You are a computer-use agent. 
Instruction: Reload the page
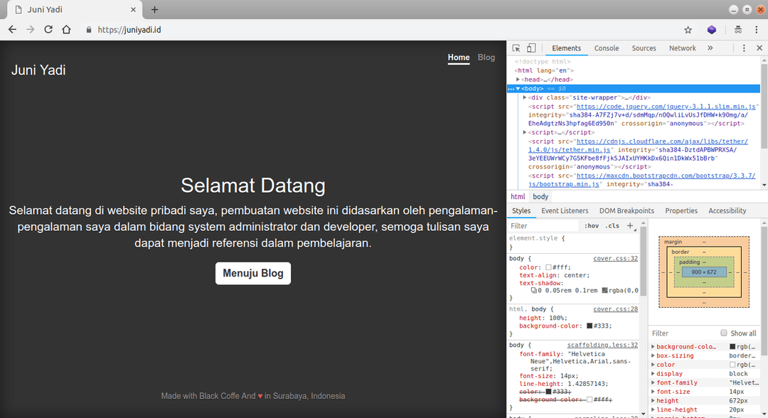pyautogui.click(x=48, y=30)
